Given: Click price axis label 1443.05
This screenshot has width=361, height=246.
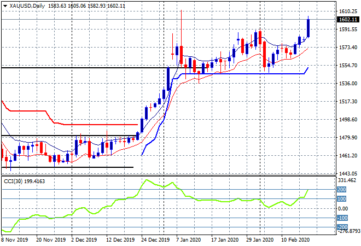Looking at the screenshot, I should 348,173.
